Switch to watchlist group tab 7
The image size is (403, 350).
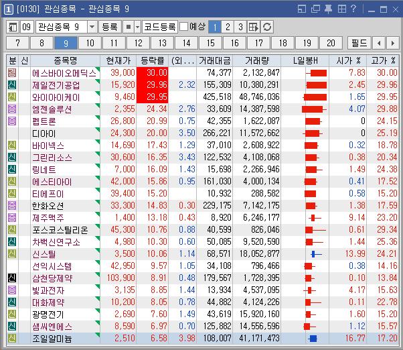point(17,43)
